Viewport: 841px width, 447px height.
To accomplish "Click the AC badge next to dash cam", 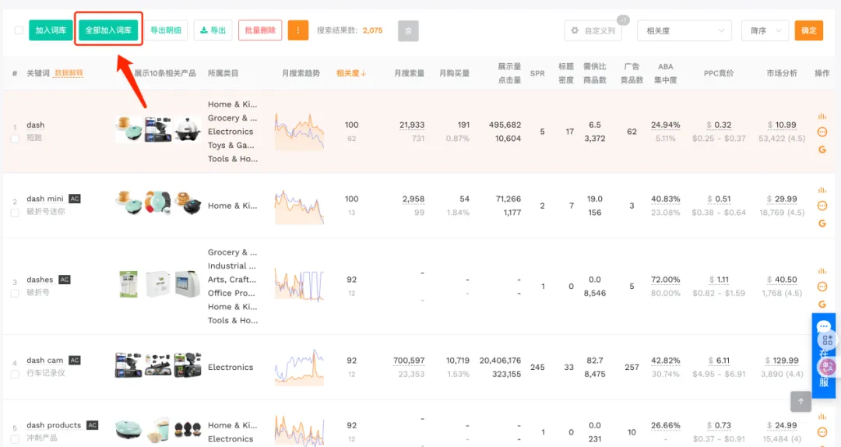I will (x=75, y=360).
